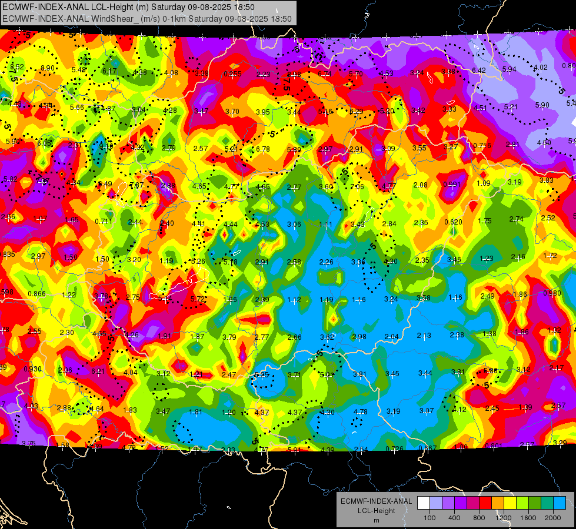Select the map value 0.991
This screenshot has height=529, width=576.
coord(451,185)
